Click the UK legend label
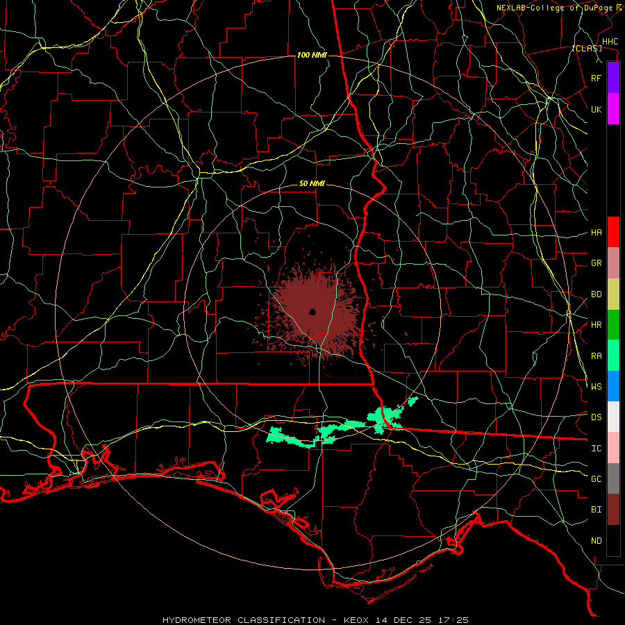 click(x=597, y=109)
